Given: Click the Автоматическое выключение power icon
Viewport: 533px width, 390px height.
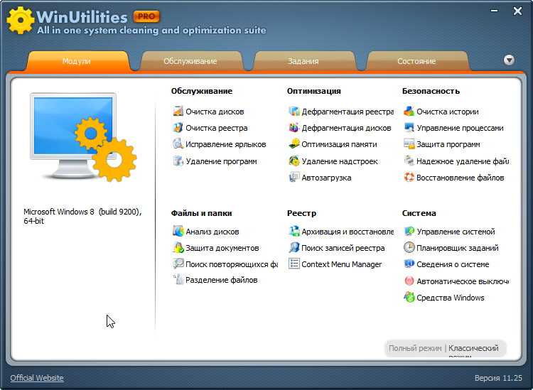Looking at the screenshot, I should (409, 281).
